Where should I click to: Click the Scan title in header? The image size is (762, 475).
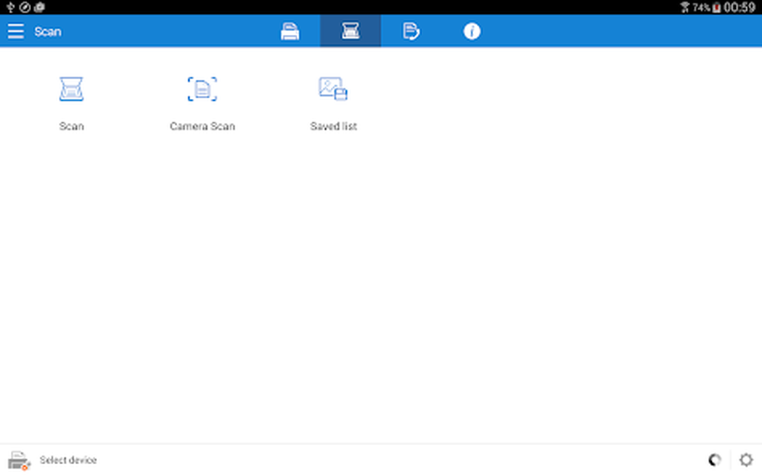coord(48,32)
